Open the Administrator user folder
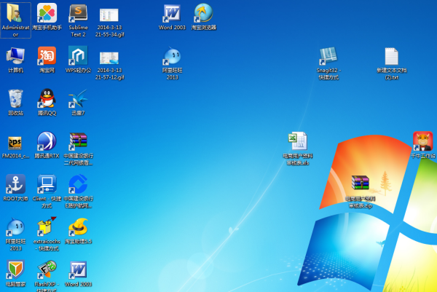Image resolution: width=437 pixels, height=292 pixels. [15, 20]
